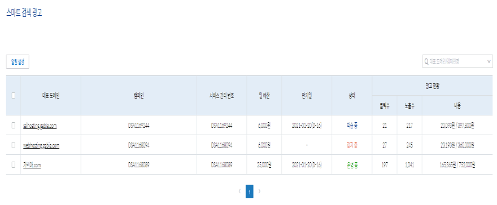The width and height of the screenshot is (497, 205).
Task: Toggle the select-all header checkbox
Action: 14,95
